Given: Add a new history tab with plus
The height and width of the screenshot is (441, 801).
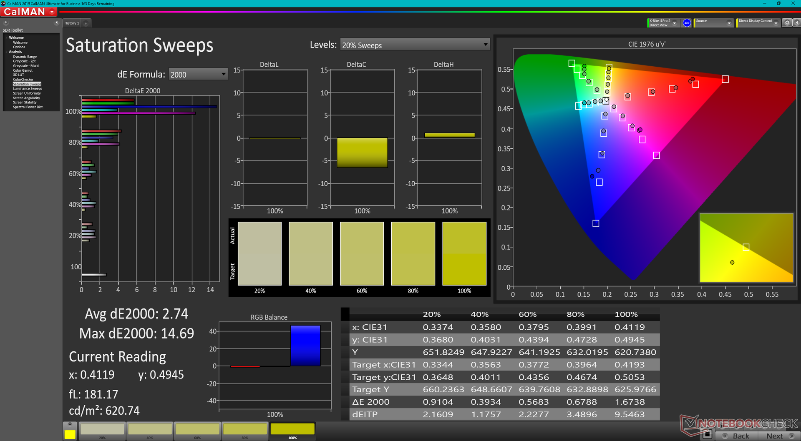Looking at the screenshot, I should (86, 23).
